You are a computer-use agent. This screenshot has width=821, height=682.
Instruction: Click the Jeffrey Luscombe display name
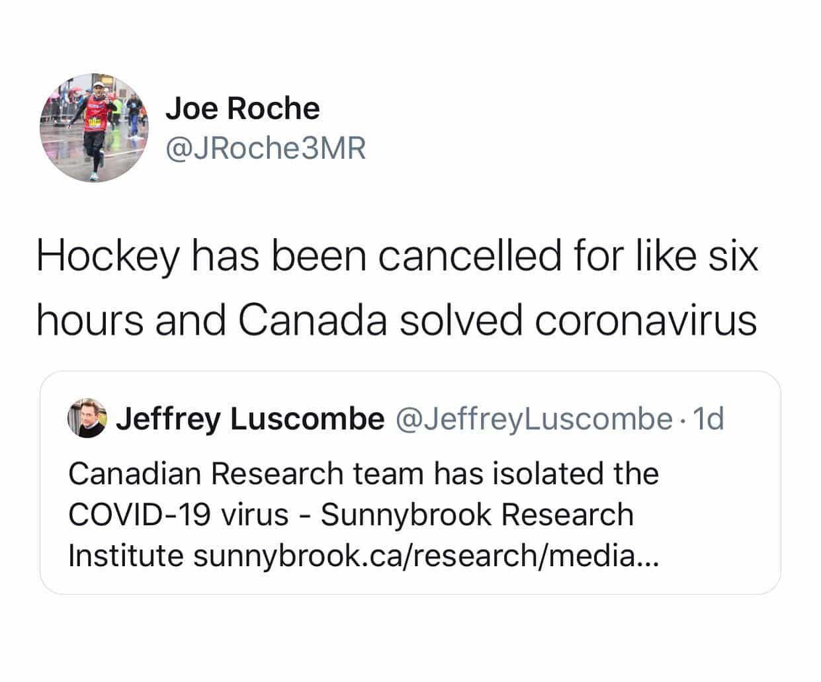(x=250, y=418)
